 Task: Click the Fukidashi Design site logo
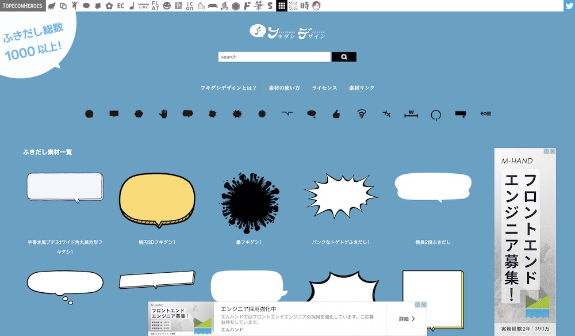coord(287,32)
